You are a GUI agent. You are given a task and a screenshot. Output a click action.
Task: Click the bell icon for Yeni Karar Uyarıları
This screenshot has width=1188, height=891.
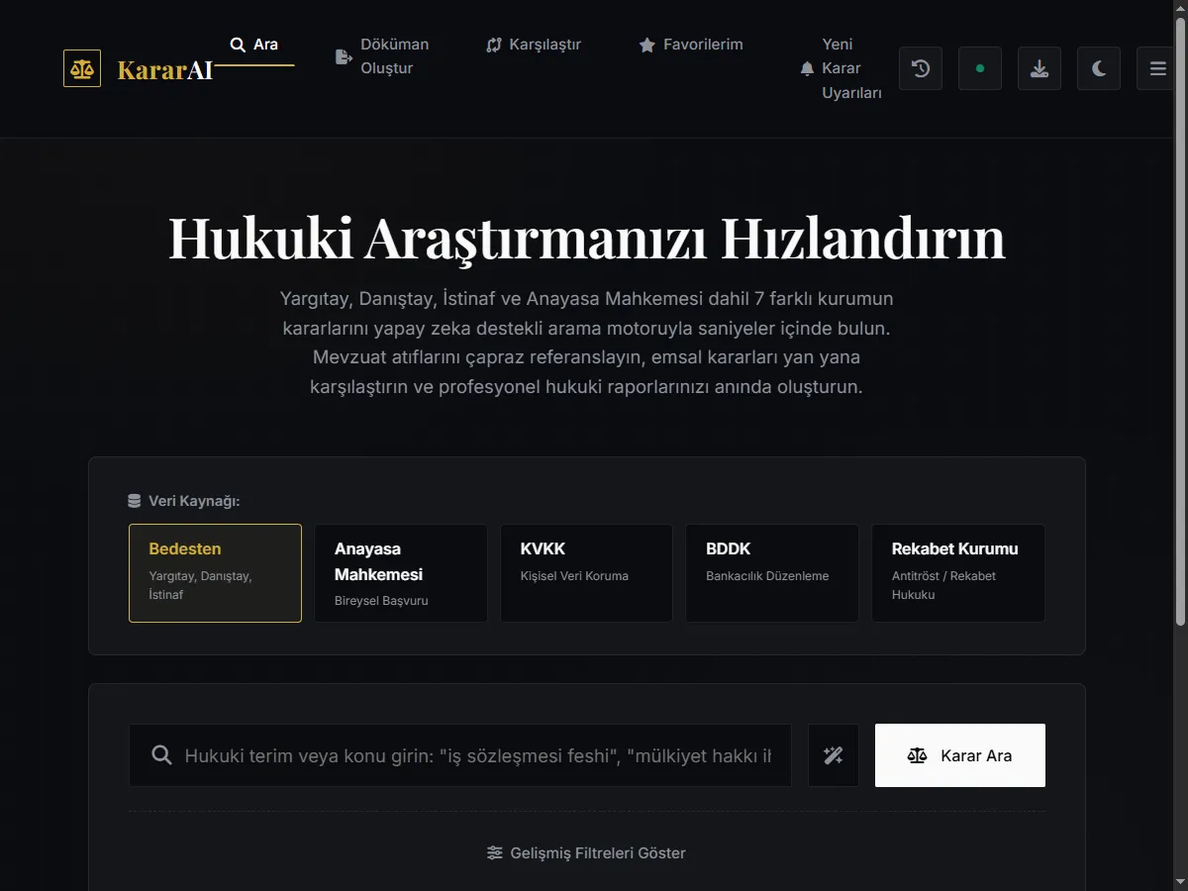tap(807, 68)
